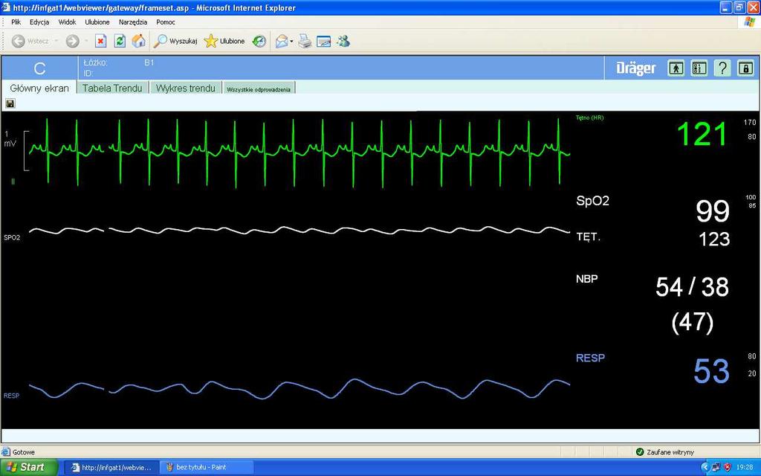Open the Pomoc menu
Viewport: 761px width, 476px height.
pos(166,22)
